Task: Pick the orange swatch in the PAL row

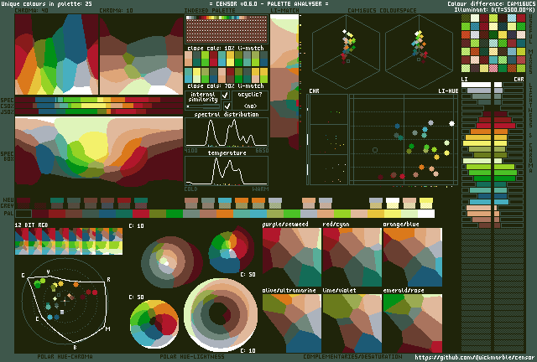Action: [225, 214]
